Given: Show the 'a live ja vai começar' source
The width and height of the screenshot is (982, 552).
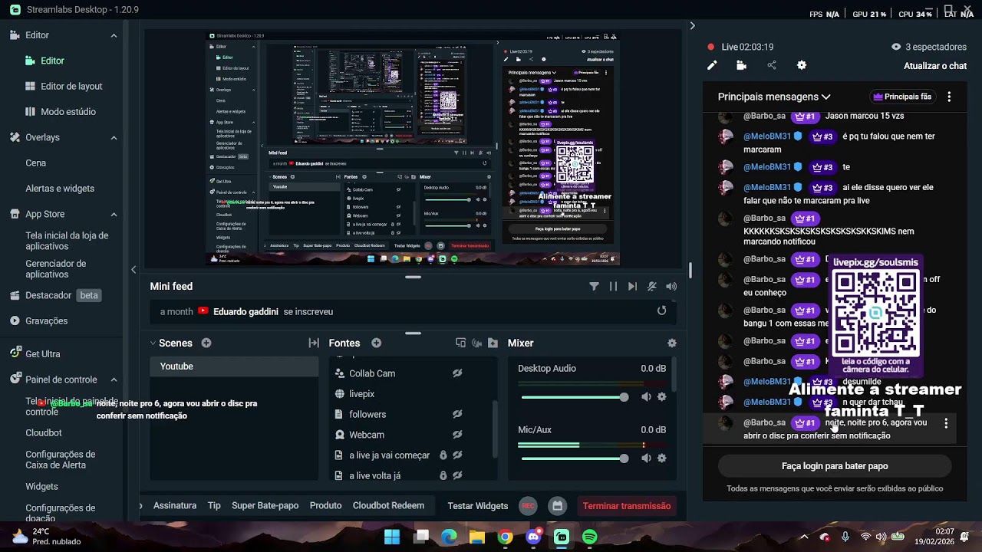Looking at the screenshot, I should pos(457,455).
